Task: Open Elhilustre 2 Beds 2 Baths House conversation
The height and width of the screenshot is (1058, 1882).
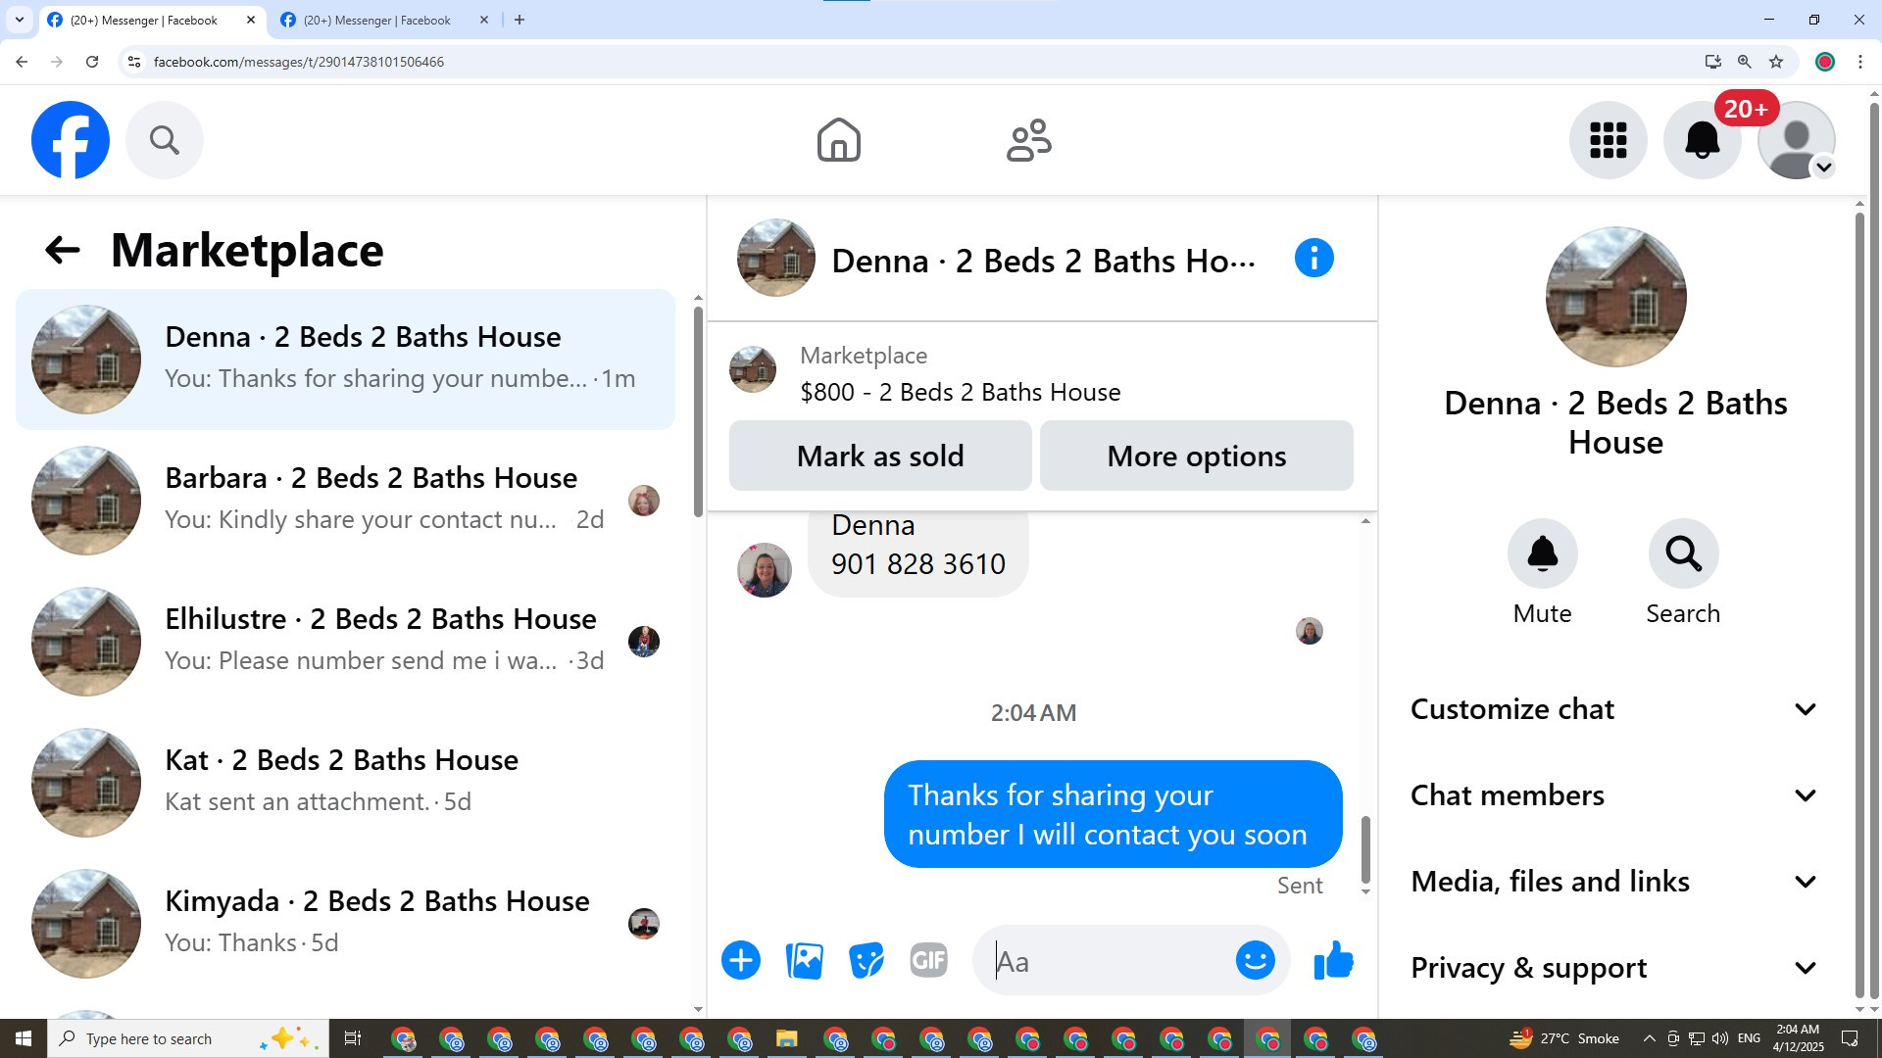Action: (345, 642)
